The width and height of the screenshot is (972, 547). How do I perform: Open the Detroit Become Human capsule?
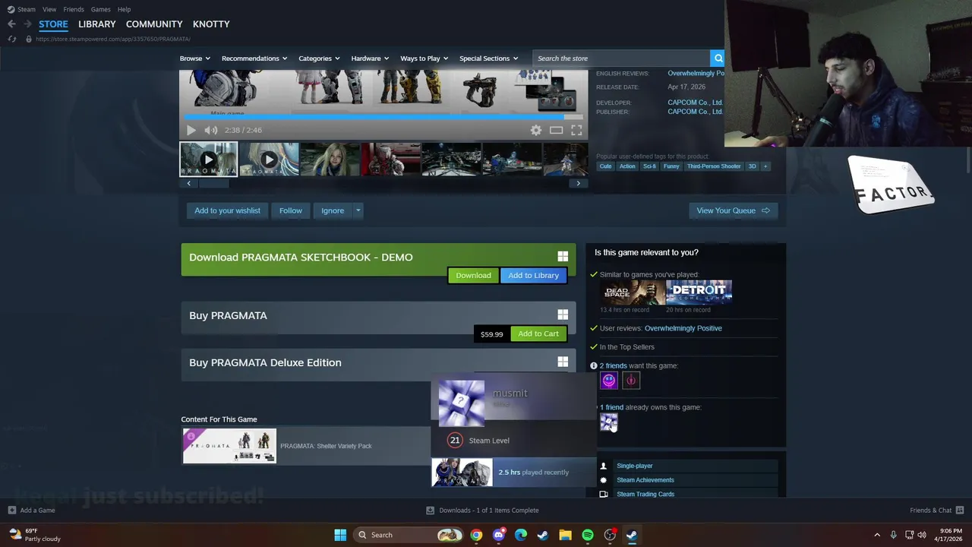[699, 292]
